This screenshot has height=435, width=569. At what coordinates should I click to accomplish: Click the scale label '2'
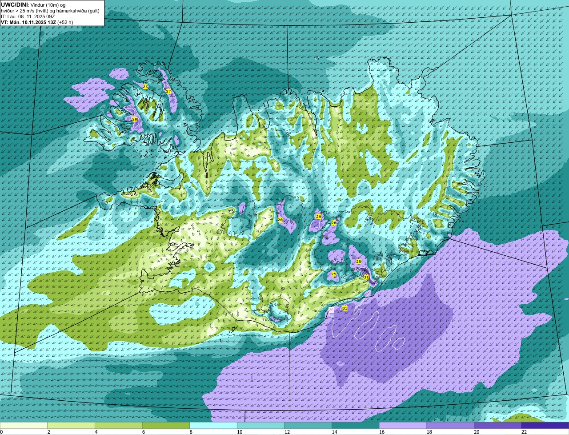[x=48, y=432]
